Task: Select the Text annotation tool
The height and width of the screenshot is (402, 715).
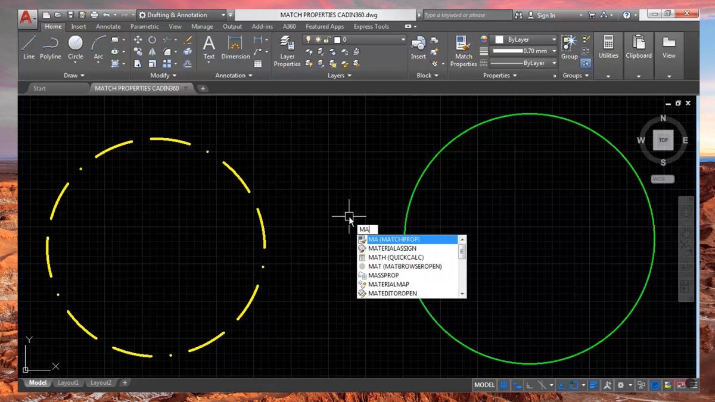Action: tap(209, 47)
